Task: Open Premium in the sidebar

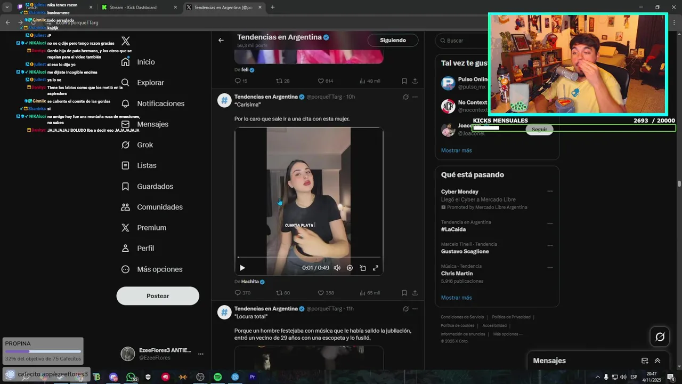Action: (x=143, y=228)
